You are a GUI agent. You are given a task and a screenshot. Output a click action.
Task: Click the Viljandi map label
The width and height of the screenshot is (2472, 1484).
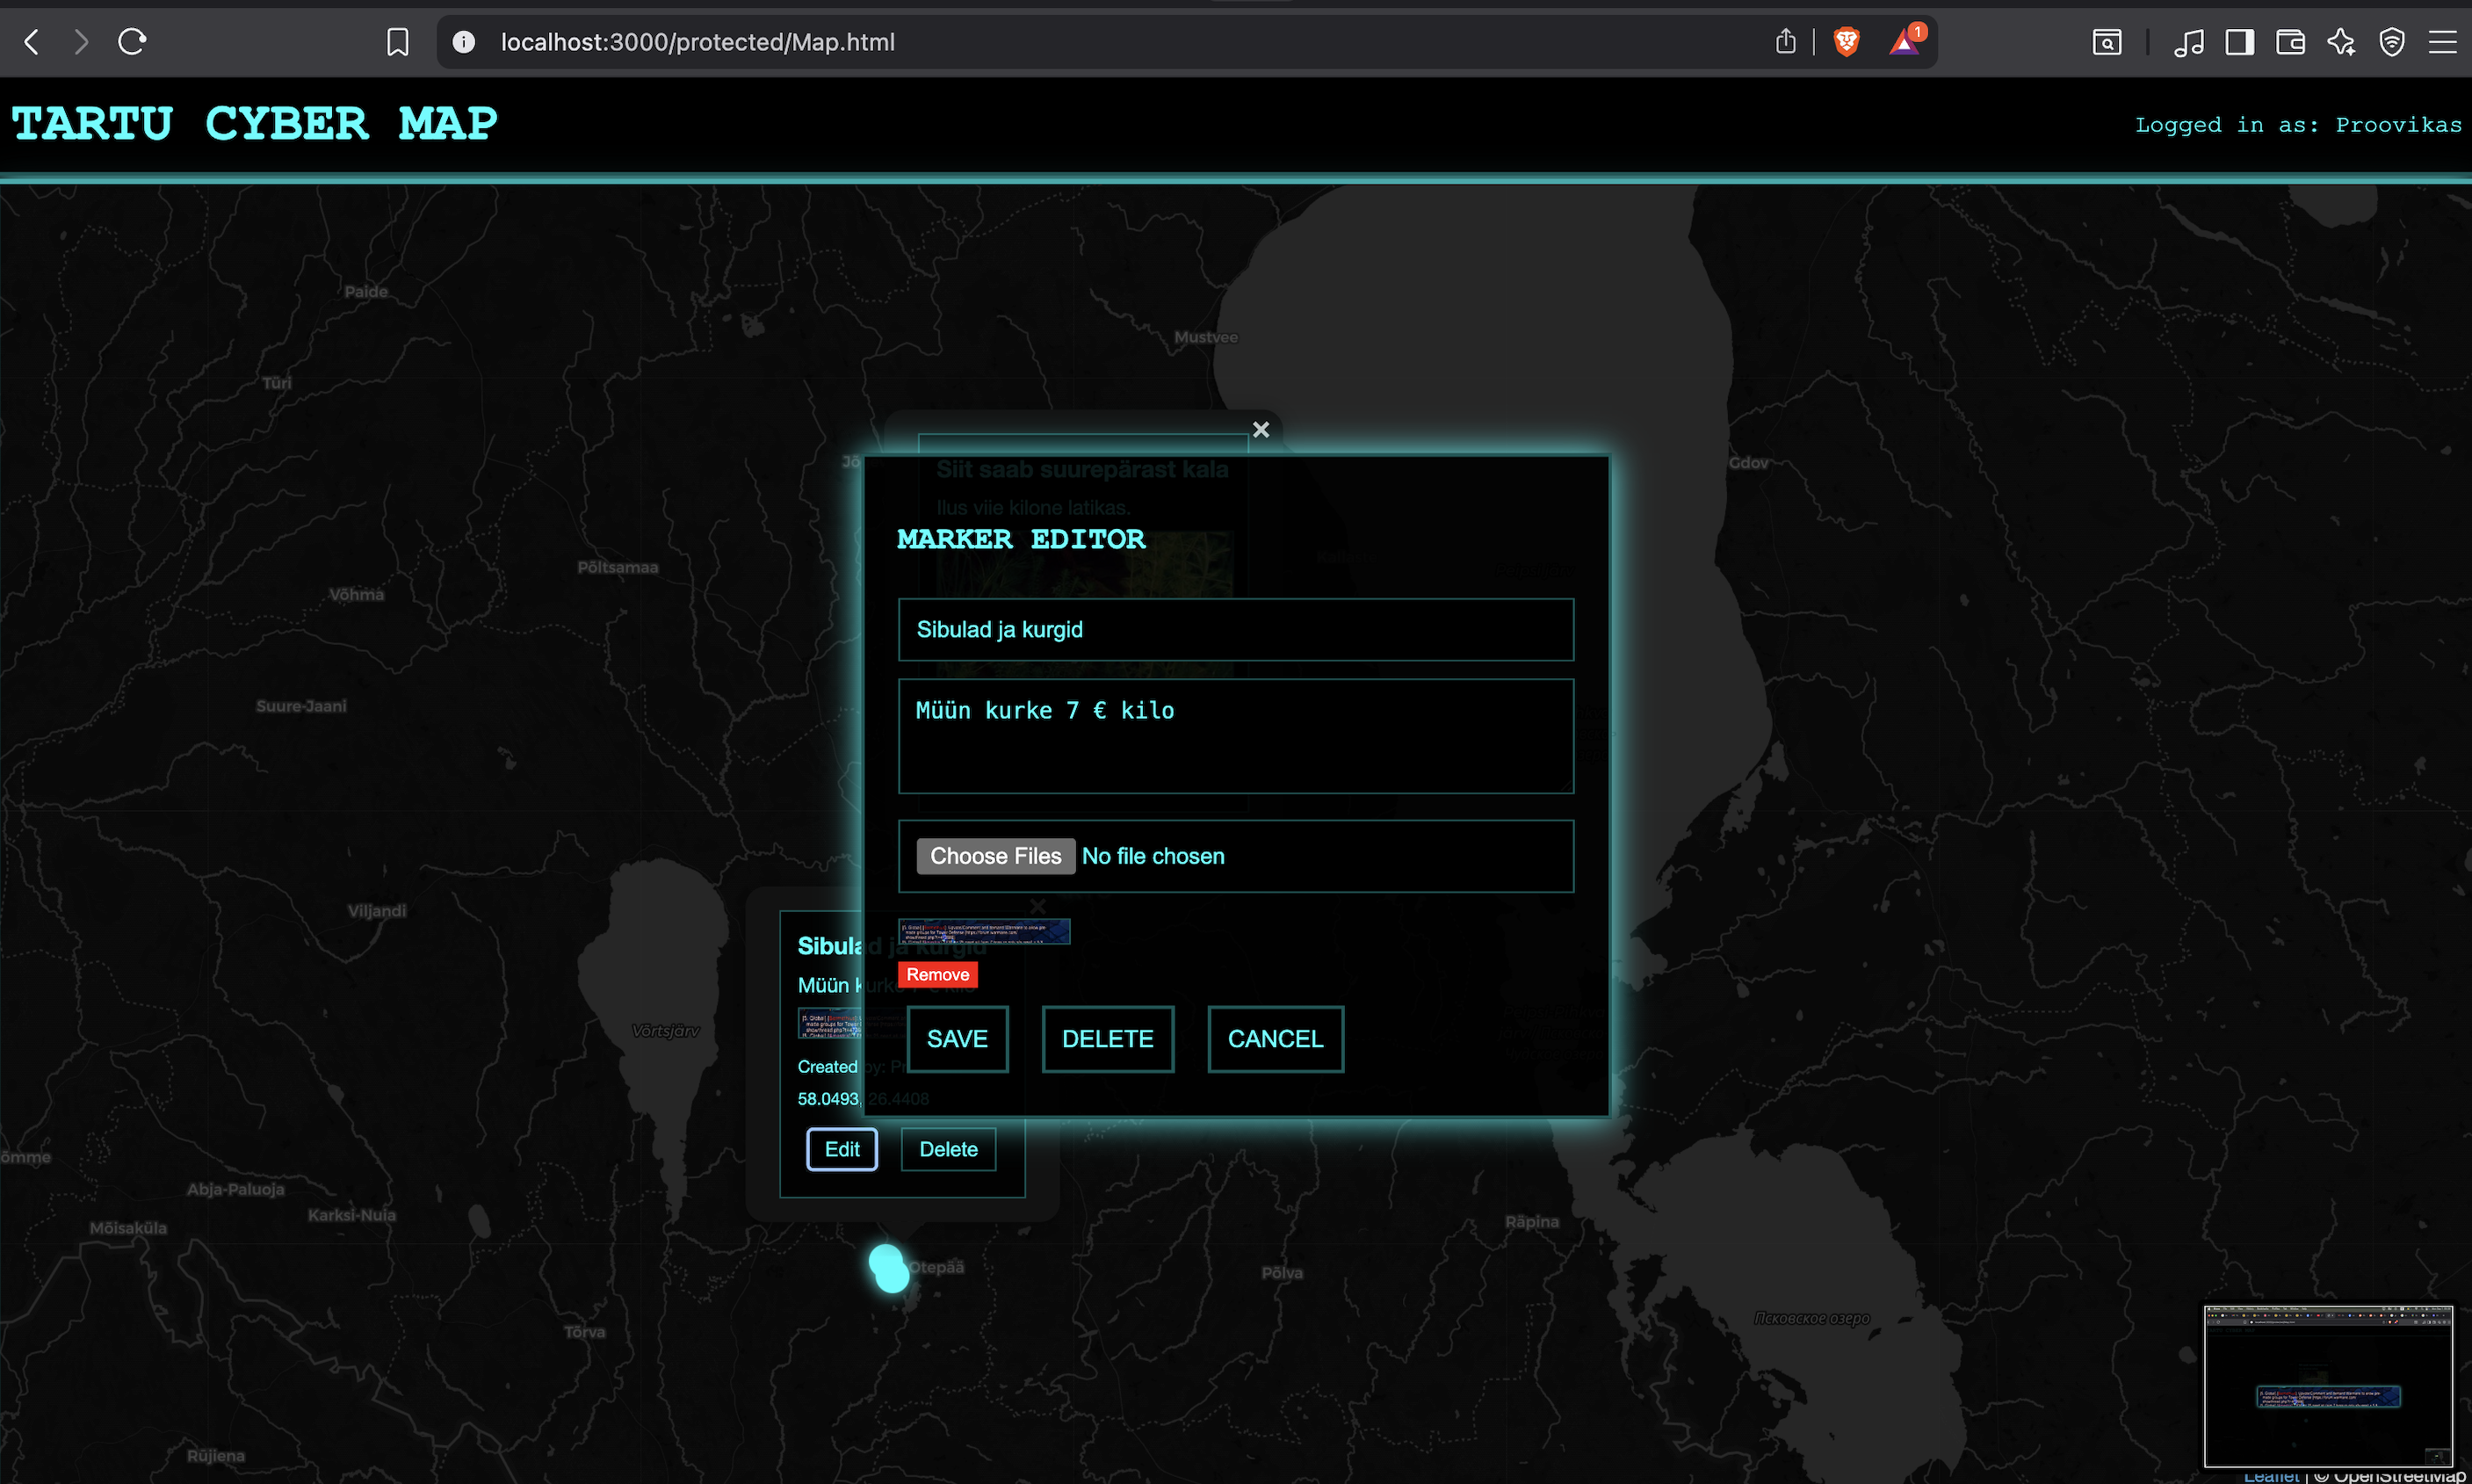377,911
